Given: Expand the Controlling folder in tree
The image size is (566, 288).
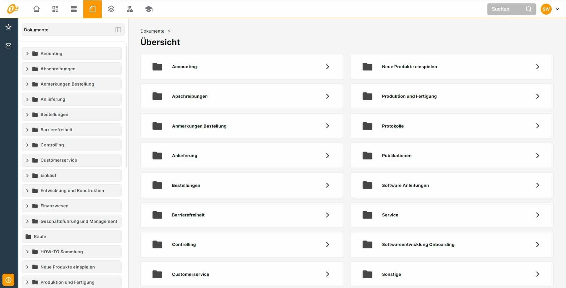Looking at the screenshot, I should click(x=27, y=145).
